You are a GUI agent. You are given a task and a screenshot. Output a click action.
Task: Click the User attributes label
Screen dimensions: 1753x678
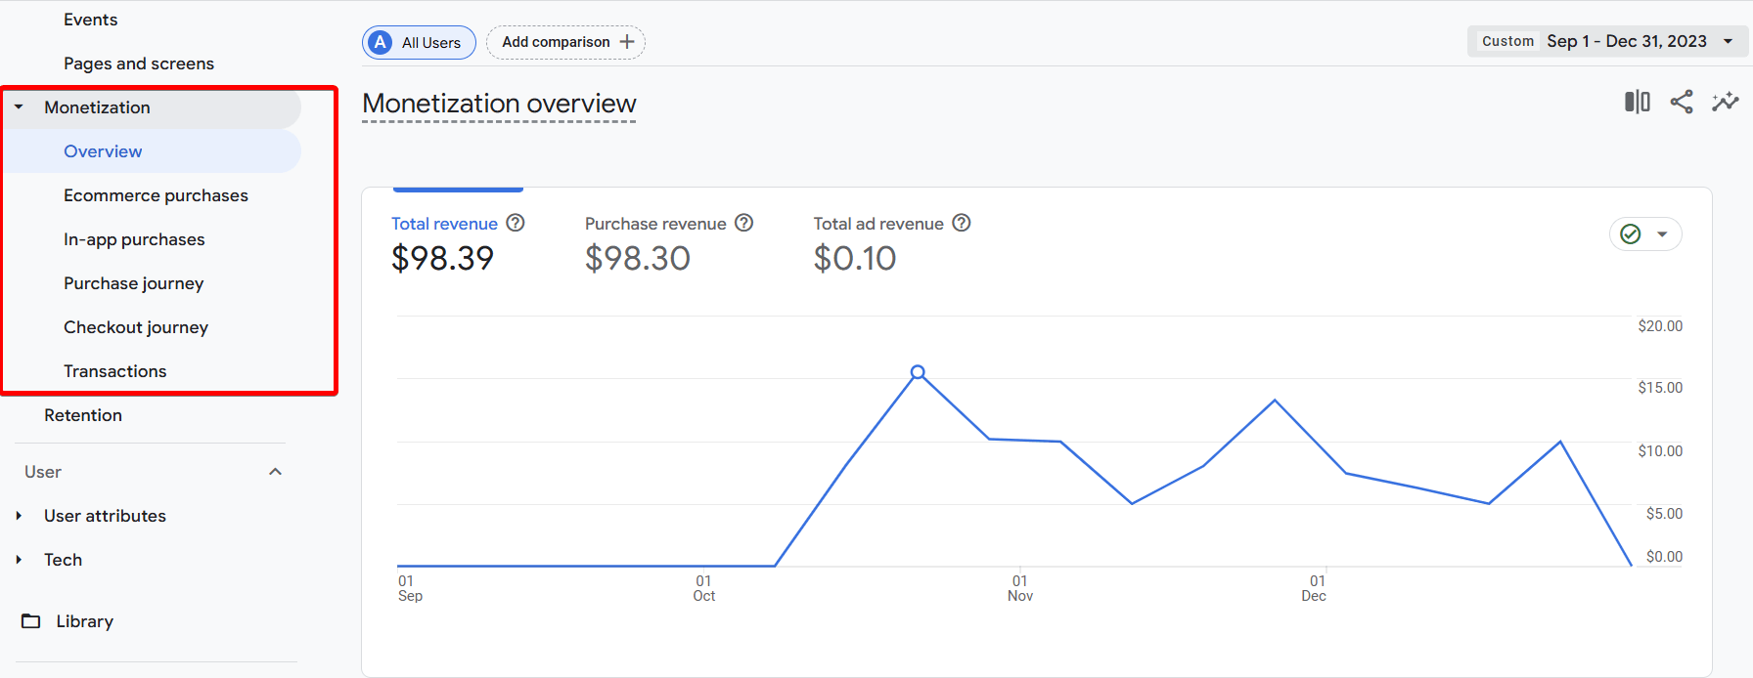click(105, 516)
